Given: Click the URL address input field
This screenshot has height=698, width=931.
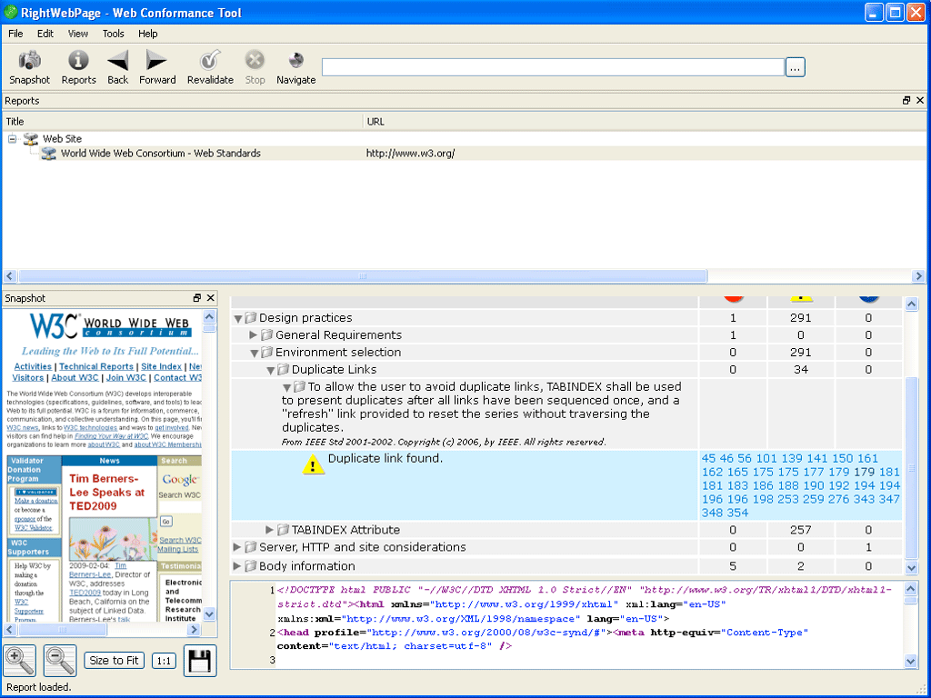Looking at the screenshot, I should (552, 67).
